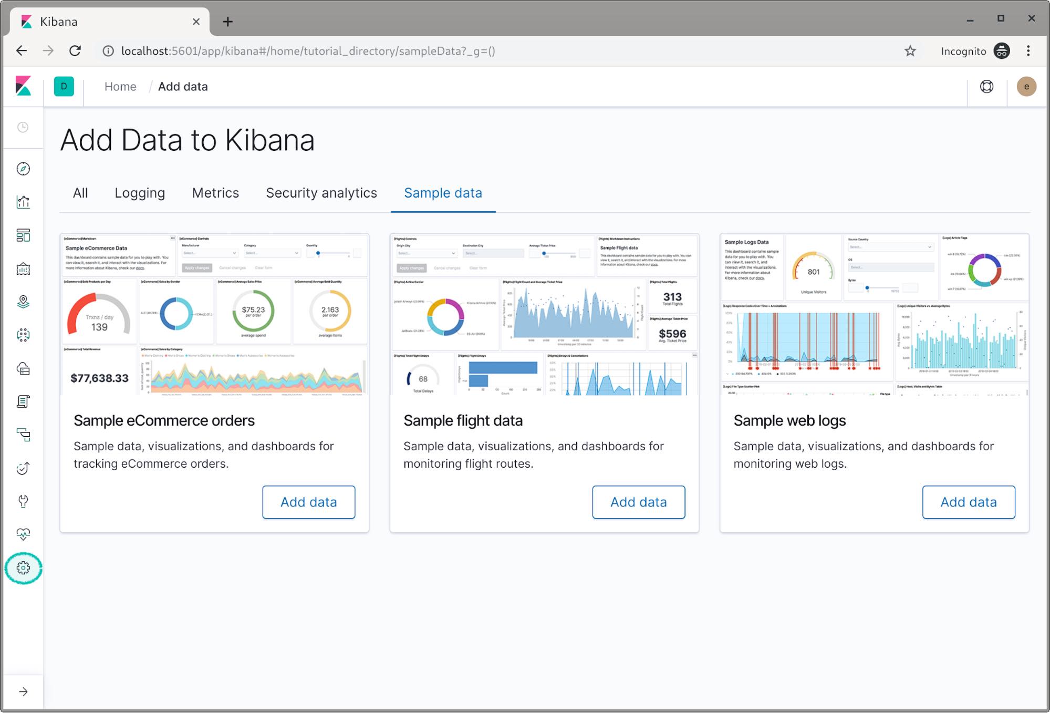Click the Sample eCommerce orders thumbnail
This screenshot has height=713, width=1050.
click(213, 314)
